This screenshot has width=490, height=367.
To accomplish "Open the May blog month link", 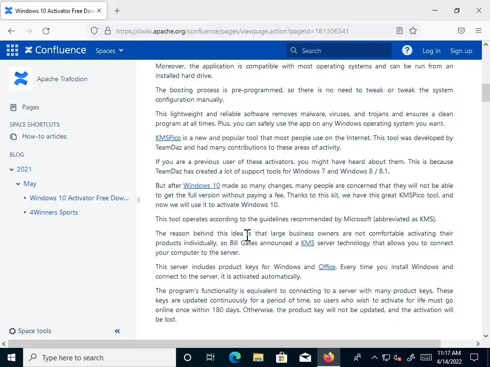I will (x=30, y=184).
